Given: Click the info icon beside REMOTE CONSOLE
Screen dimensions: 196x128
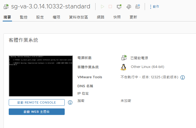Looking at the screenshot, I should pyautogui.click(x=70, y=102).
